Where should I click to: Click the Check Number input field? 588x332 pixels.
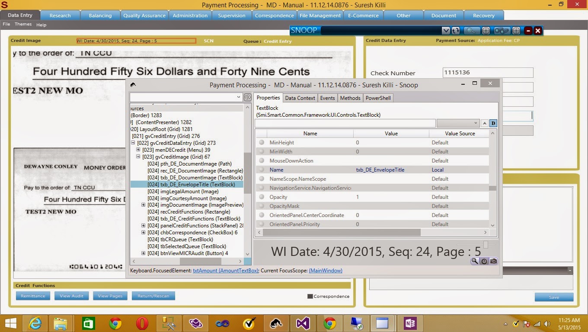(x=488, y=73)
